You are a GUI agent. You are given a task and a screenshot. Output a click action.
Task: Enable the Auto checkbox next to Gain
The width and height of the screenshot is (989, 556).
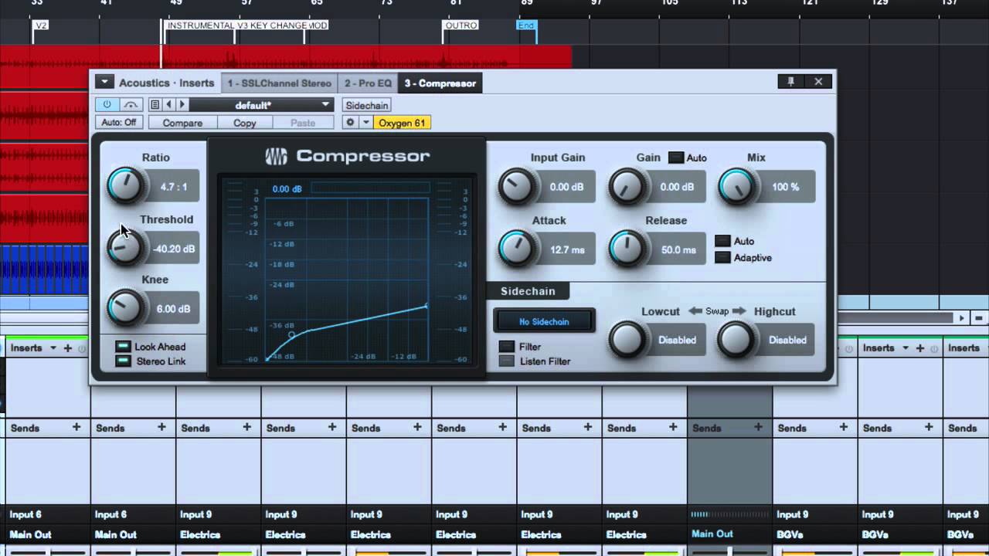(x=676, y=158)
